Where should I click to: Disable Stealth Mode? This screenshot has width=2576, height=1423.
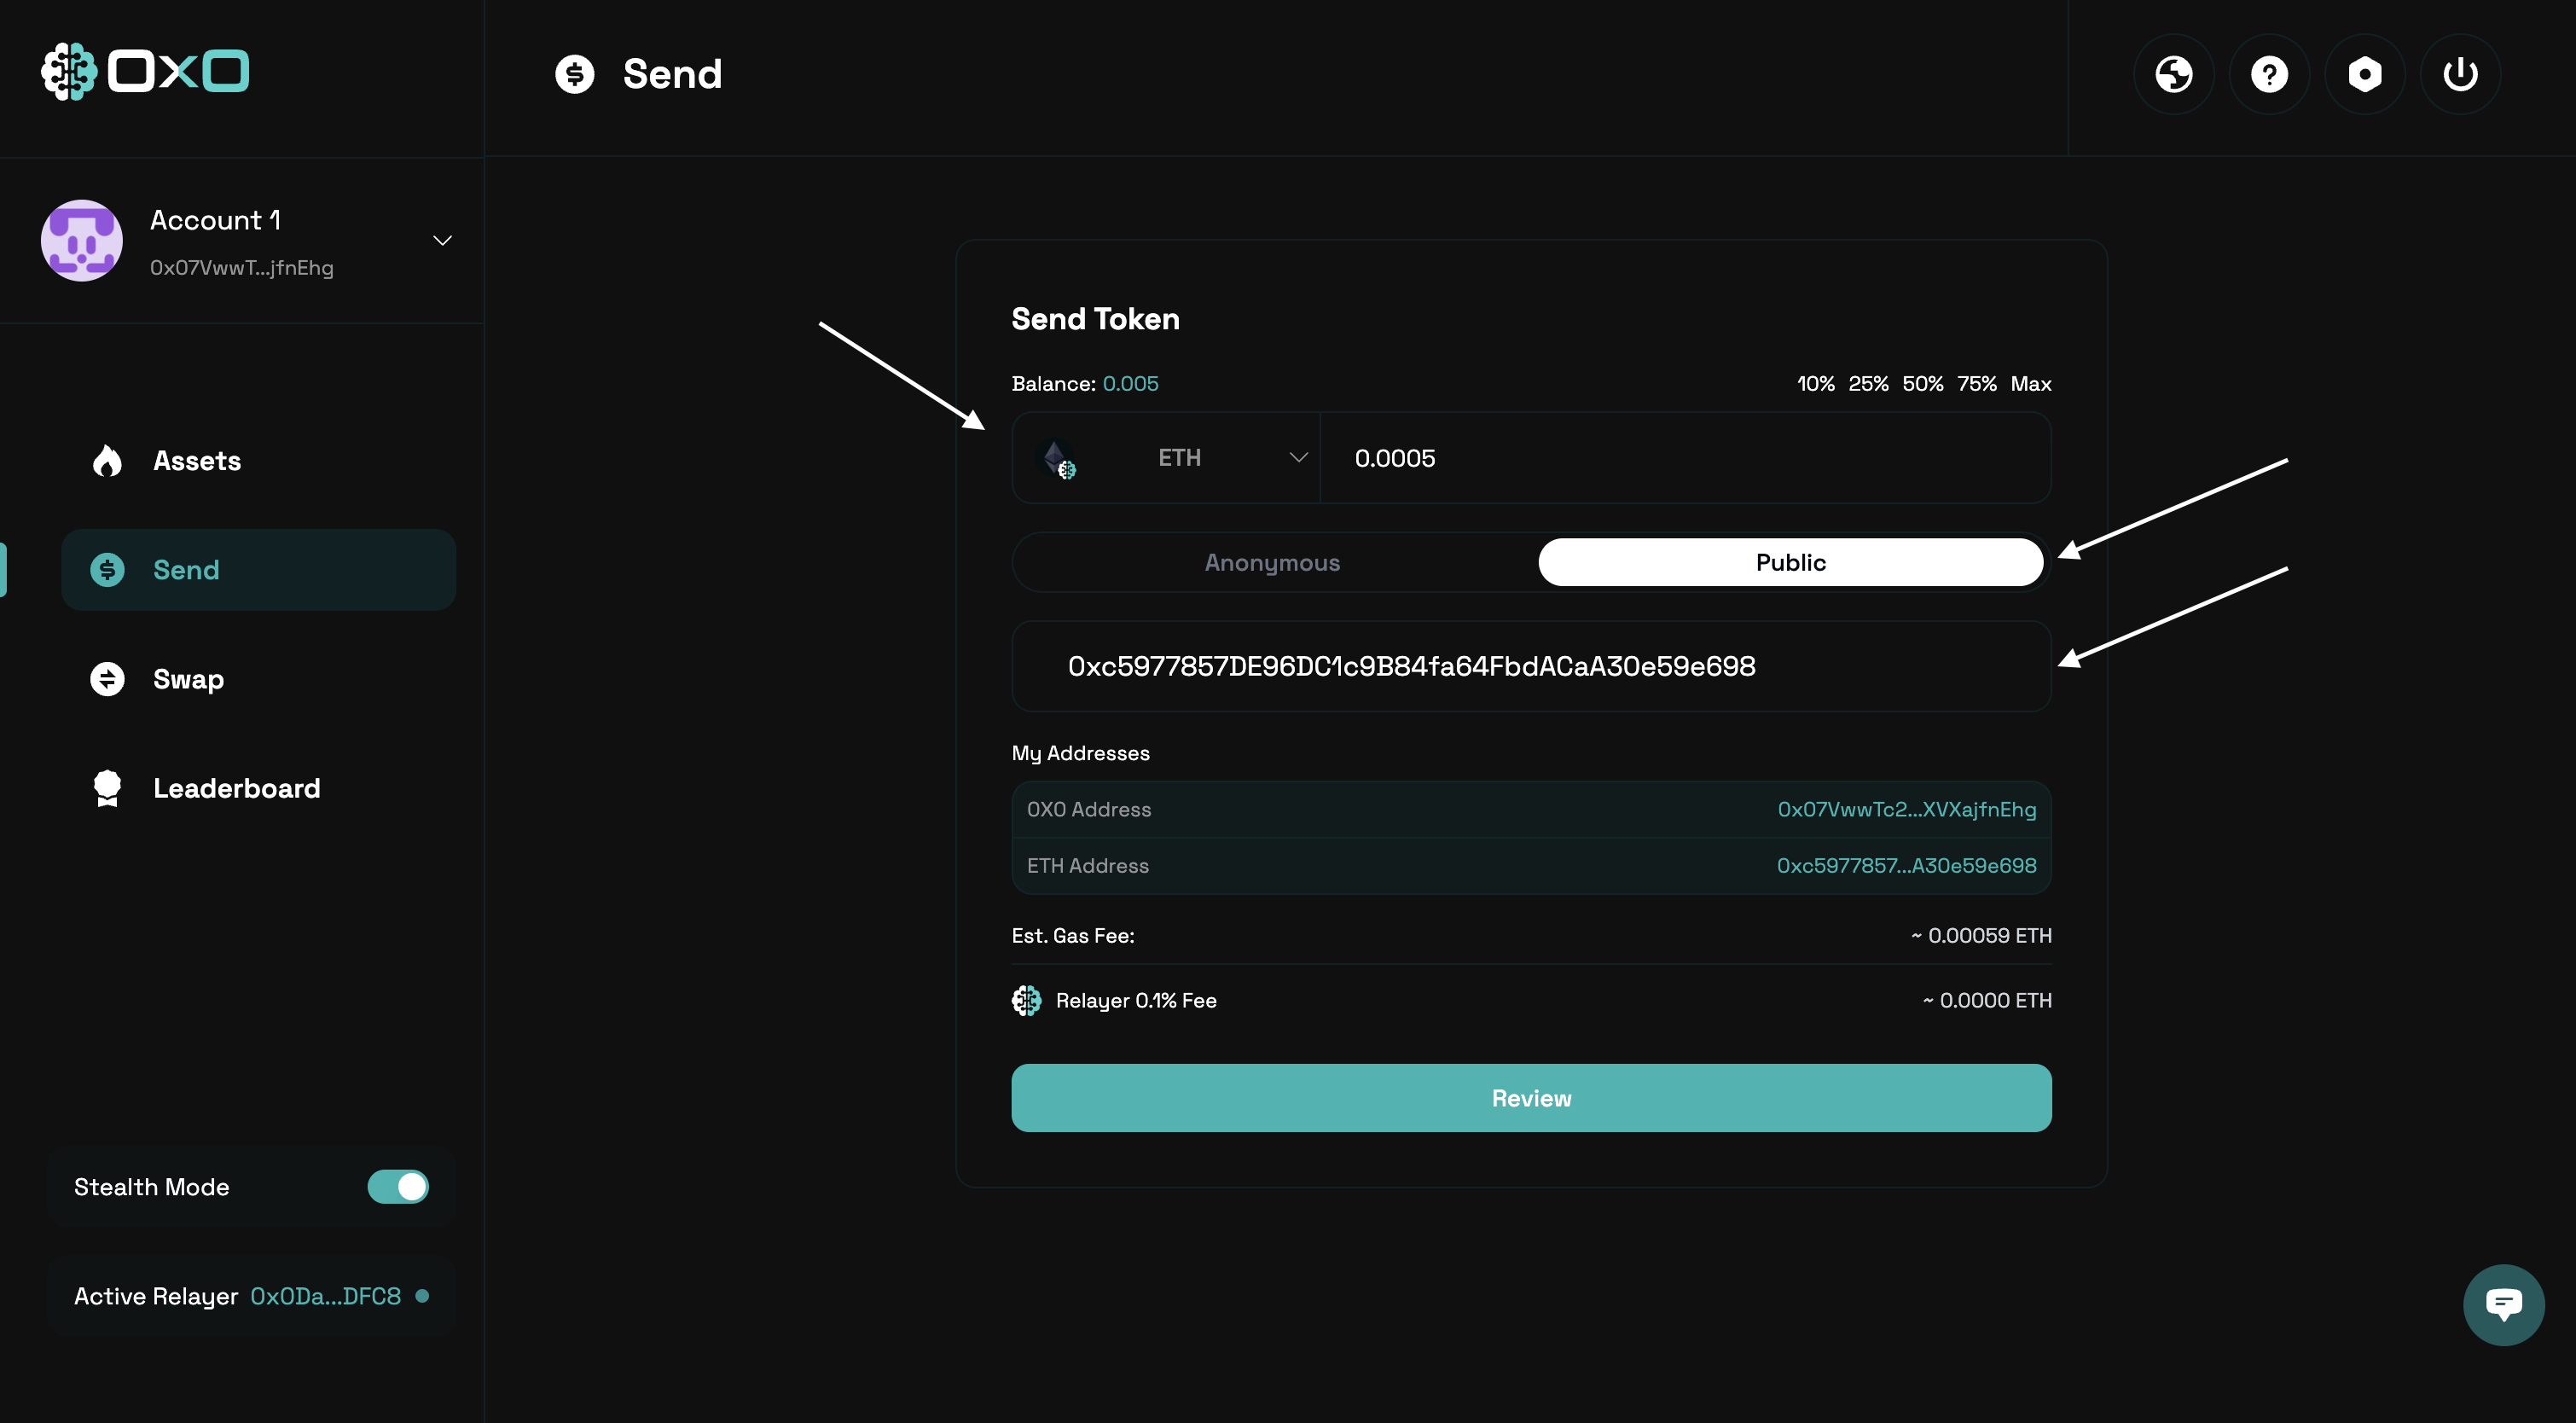[397, 1186]
